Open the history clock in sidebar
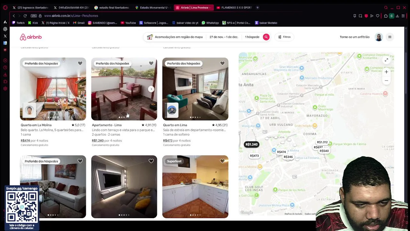 [5, 67]
